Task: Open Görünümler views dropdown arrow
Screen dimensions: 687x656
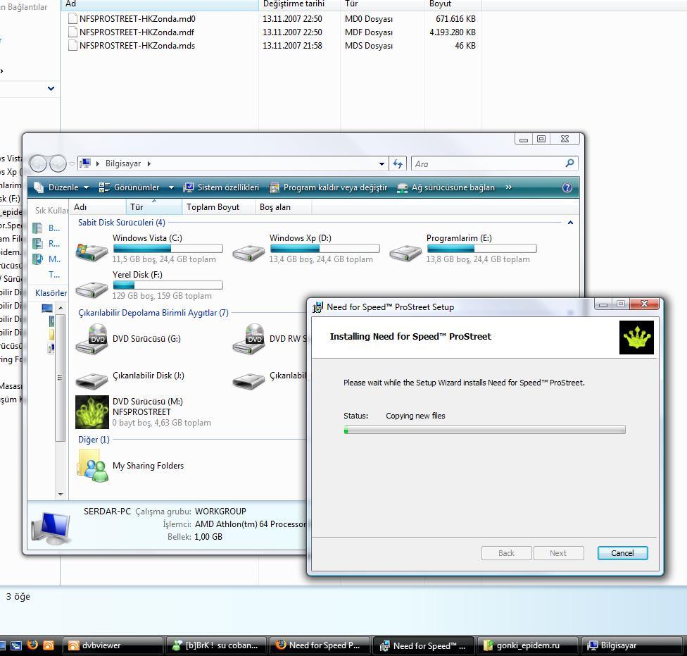Action: [171, 187]
